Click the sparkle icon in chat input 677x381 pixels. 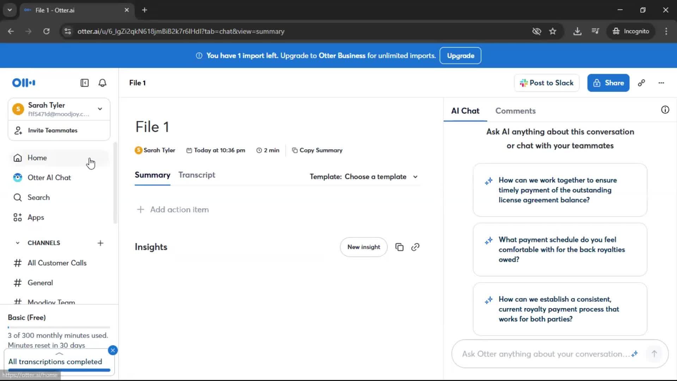pyautogui.click(x=635, y=354)
